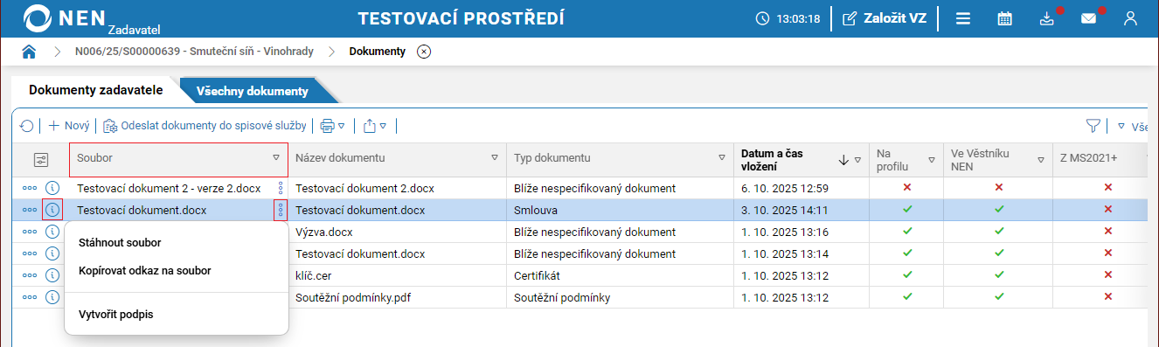Show info for Testovací dokument 2 row
Viewport: 1159px width, 347px height.
coord(52,187)
